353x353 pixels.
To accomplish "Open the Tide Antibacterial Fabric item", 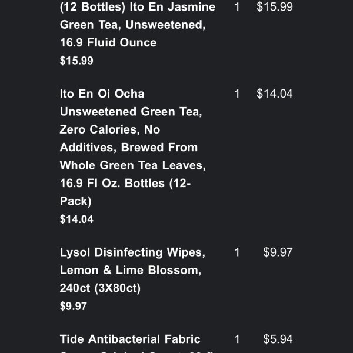I will (x=130, y=339).
